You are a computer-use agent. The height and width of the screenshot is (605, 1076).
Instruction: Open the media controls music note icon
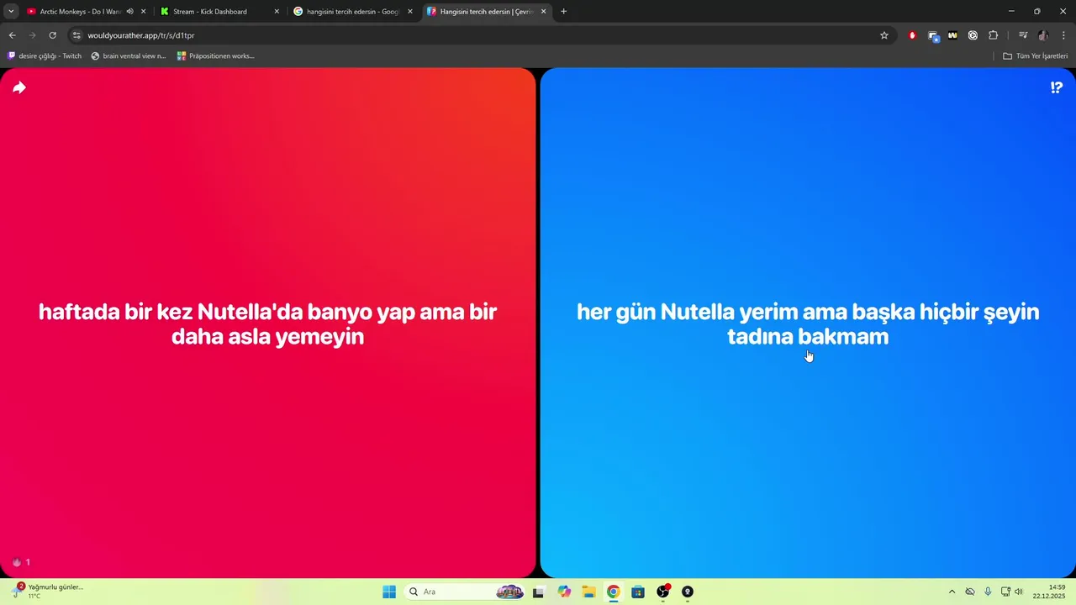click(x=1023, y=35)
